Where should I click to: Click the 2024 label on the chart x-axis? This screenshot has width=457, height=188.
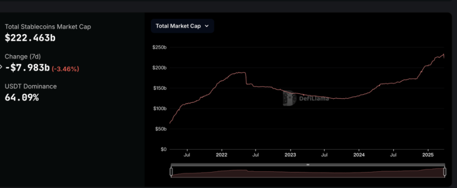pyautogui.click(x=359, y=155)
